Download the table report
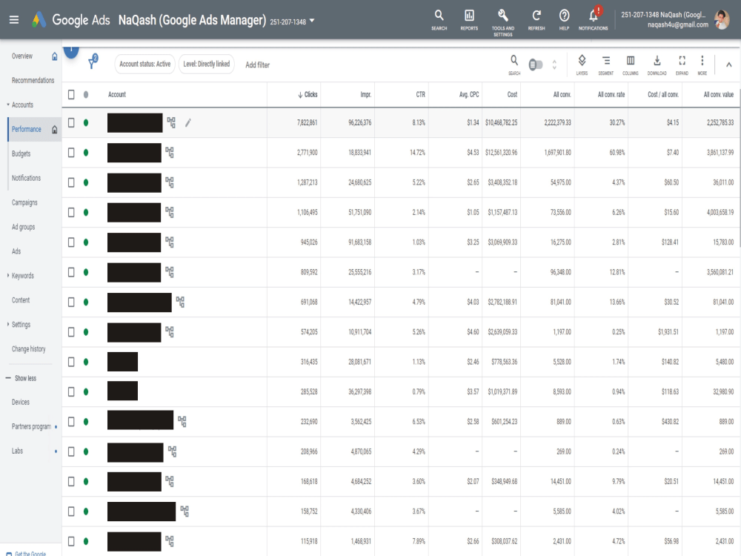 point(657,64)
